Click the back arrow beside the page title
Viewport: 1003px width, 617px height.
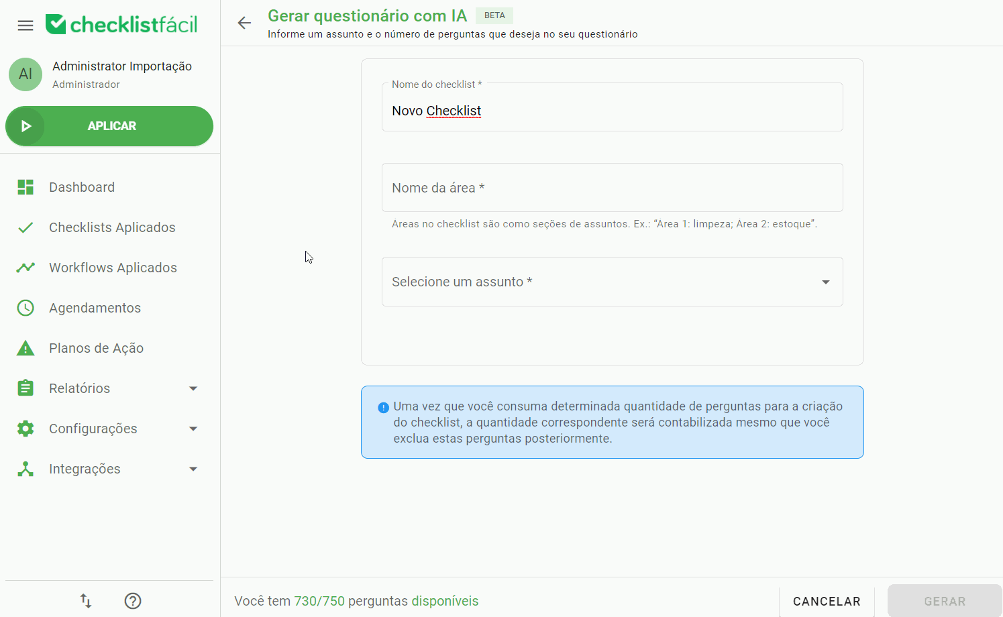[x=244, y=22]
